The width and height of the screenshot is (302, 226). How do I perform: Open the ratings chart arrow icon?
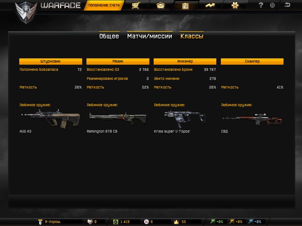pos(210,5)
